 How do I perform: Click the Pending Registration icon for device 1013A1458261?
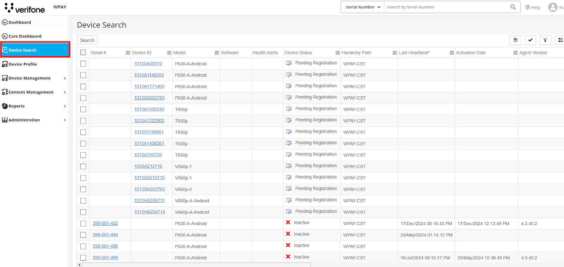tap(289, 143)
